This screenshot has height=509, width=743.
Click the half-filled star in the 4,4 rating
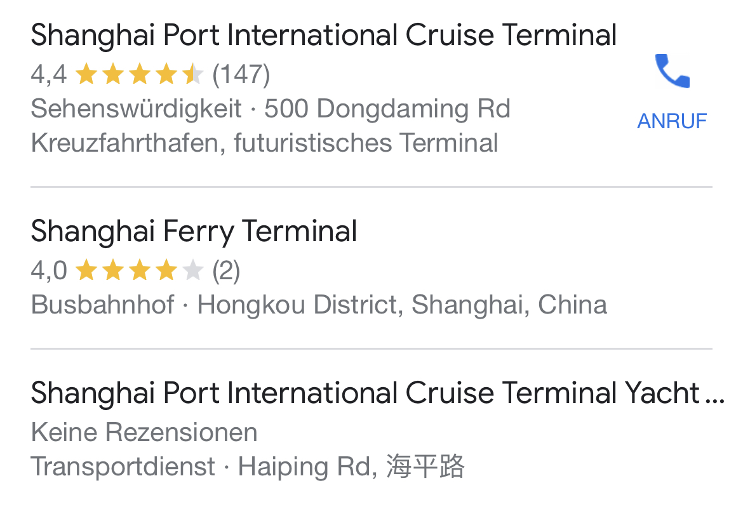192,75
